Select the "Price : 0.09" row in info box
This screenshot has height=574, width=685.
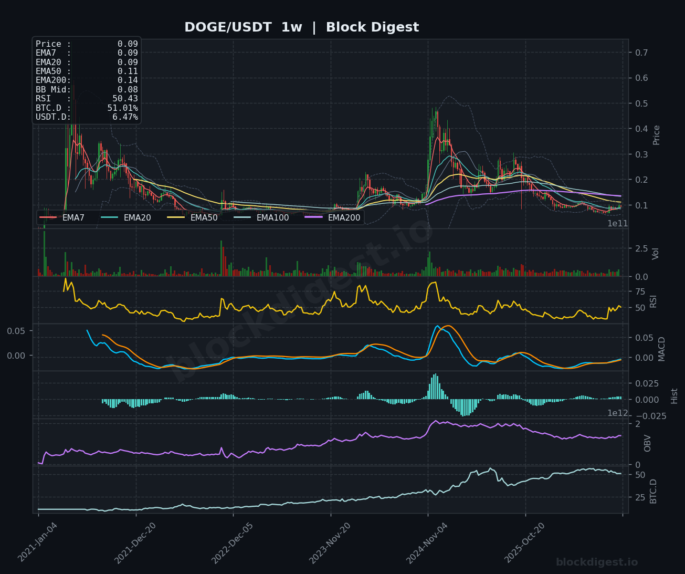(87, 44)
